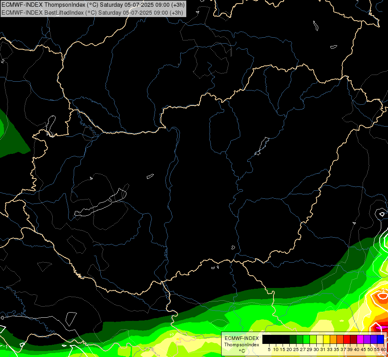Screen dimensions: 388x357
Task: Click the ThompsonIndex title line at top
Action: [x=93, y=5]
